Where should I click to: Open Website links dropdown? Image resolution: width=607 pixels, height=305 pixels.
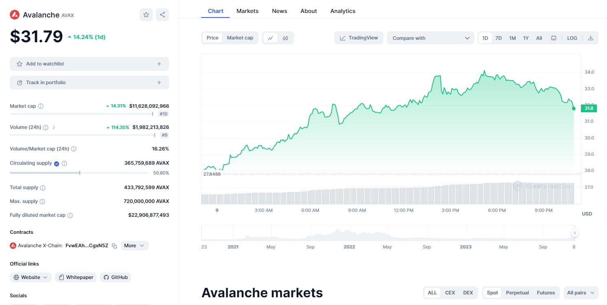coord(31,277)
